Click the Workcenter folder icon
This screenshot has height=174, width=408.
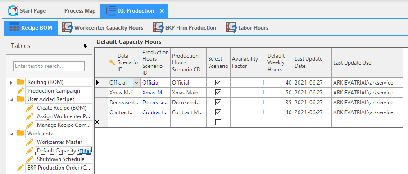[x=20, y=133]
